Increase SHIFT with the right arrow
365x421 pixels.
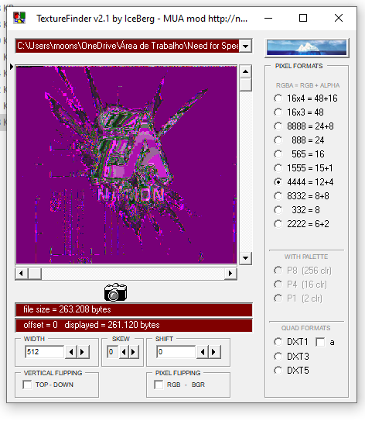(214, 352)
